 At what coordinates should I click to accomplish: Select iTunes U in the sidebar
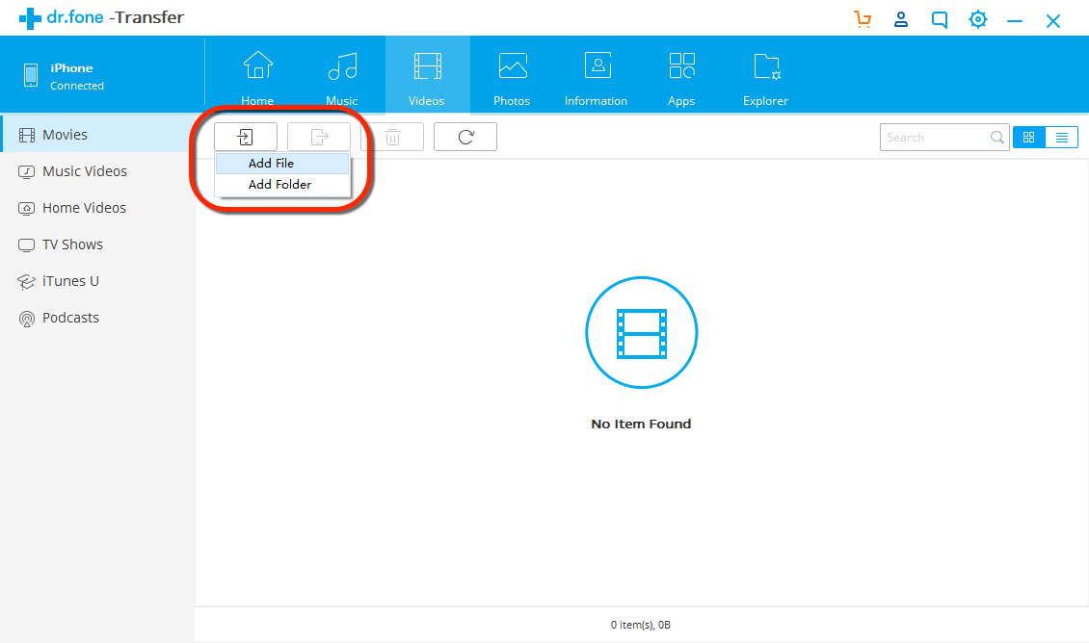tap(97, 281)
